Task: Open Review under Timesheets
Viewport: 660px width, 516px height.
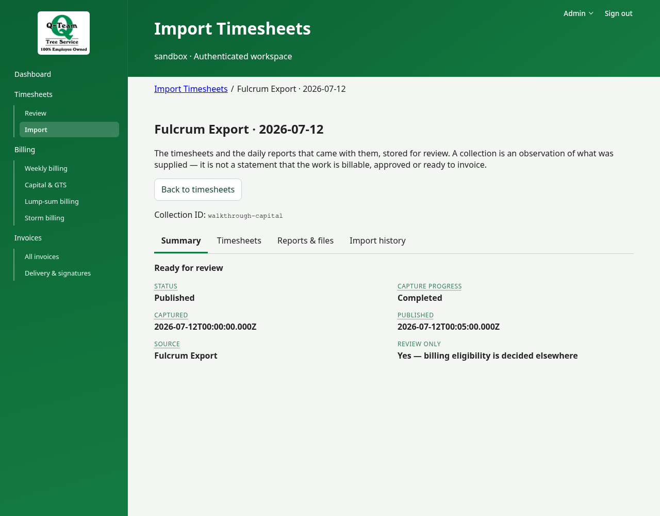Action: click(x=36, y=113)
